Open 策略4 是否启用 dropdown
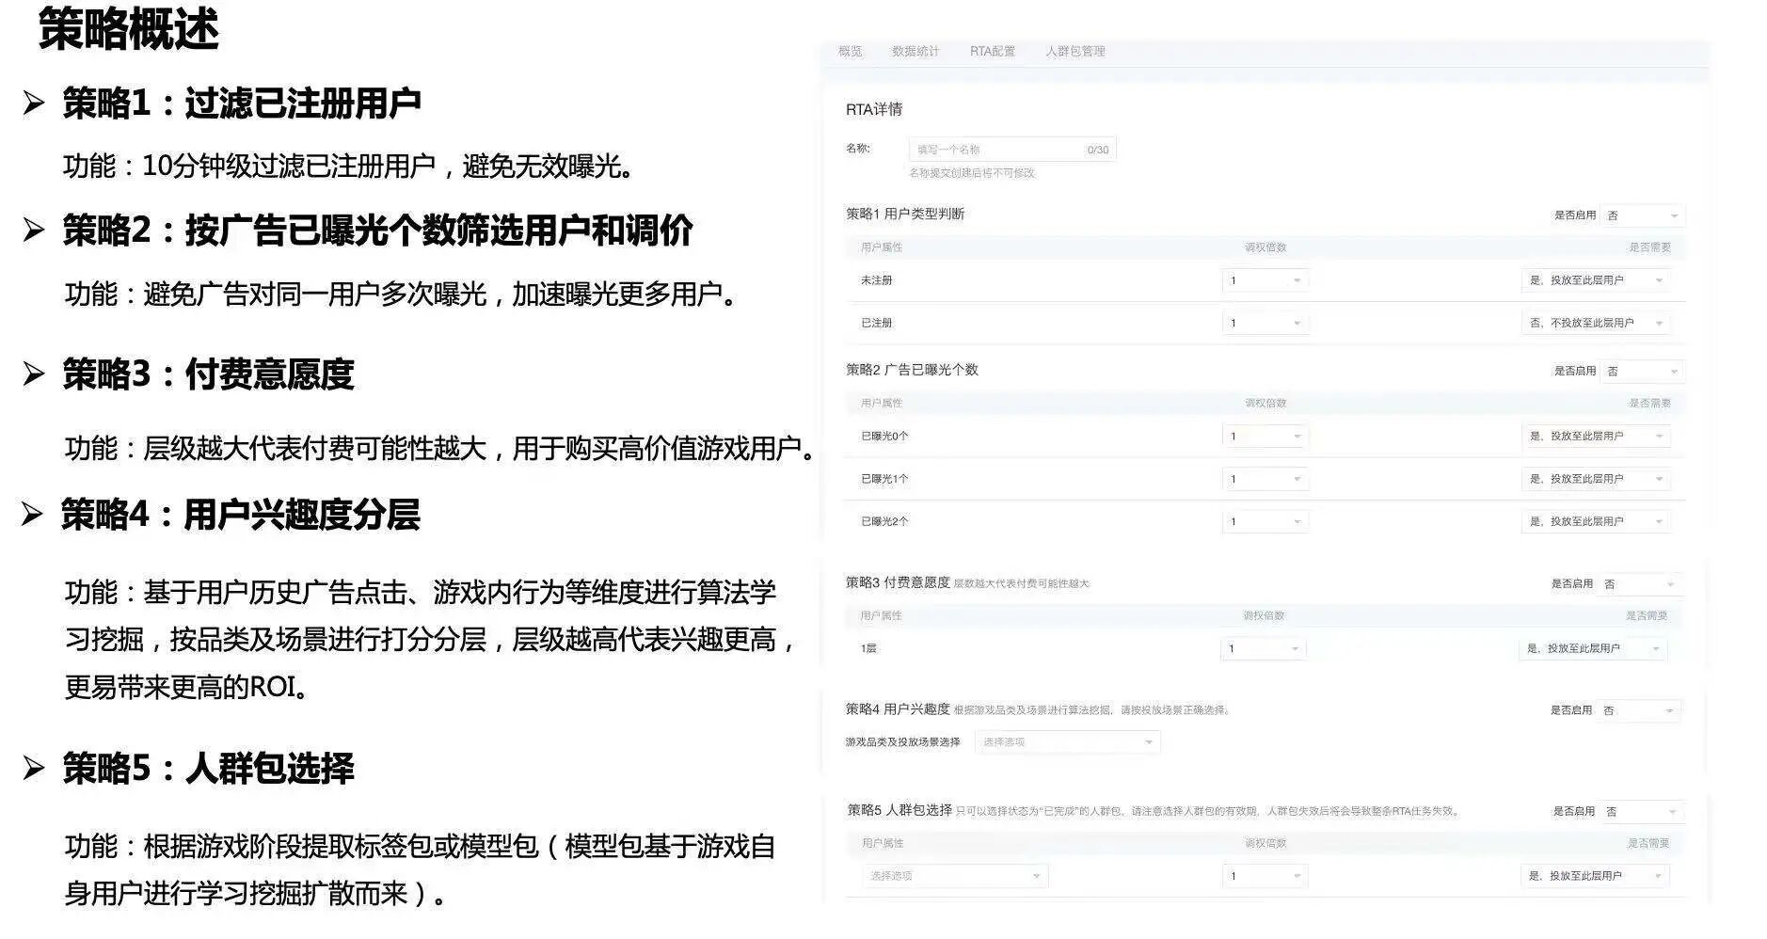Image resolution: width=1767 pixels, height=939 pixels. click(x=1639, y=710)
